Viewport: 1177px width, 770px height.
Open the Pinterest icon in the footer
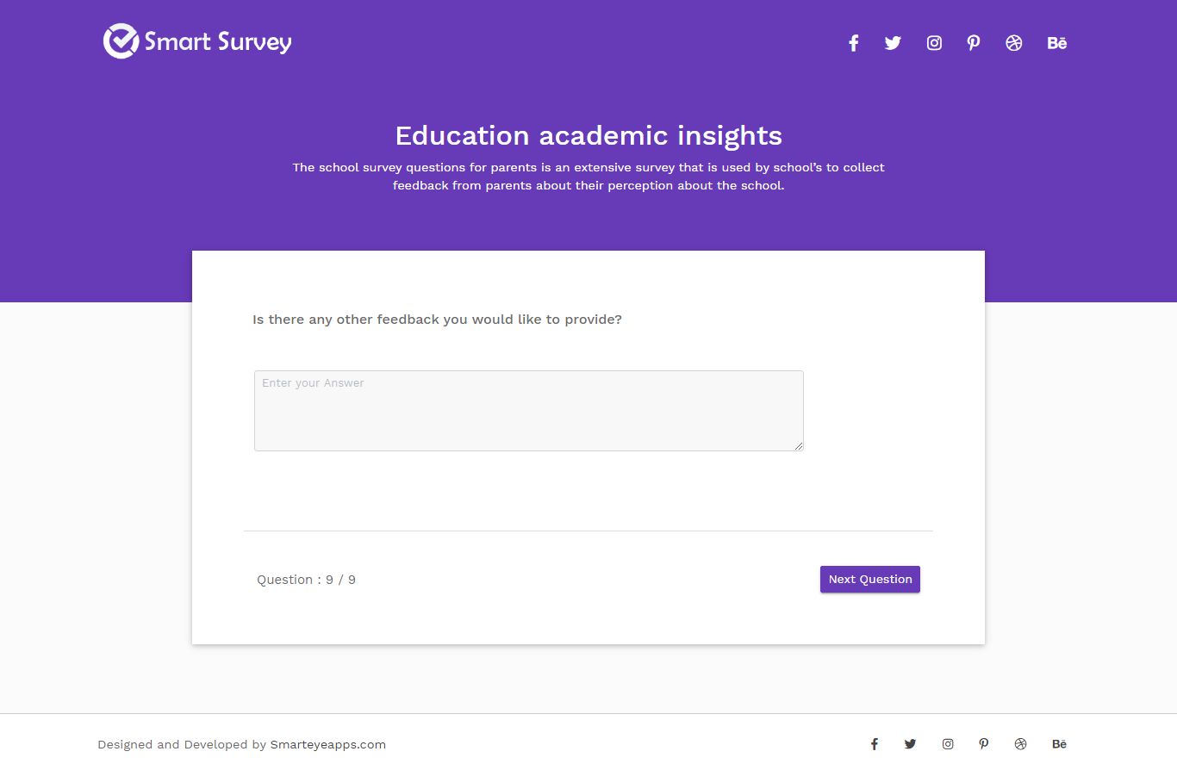click(x=984, y=744)
